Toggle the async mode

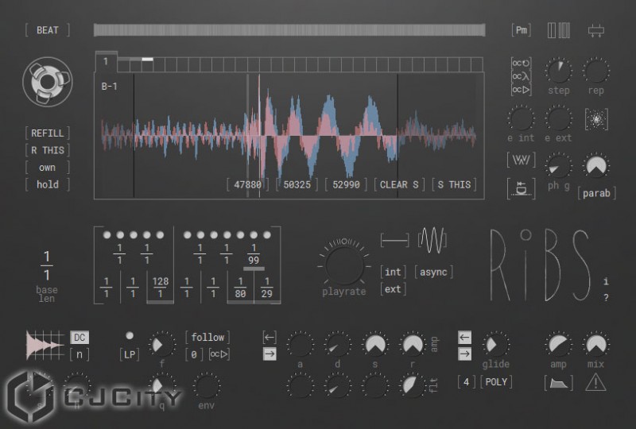433,272
